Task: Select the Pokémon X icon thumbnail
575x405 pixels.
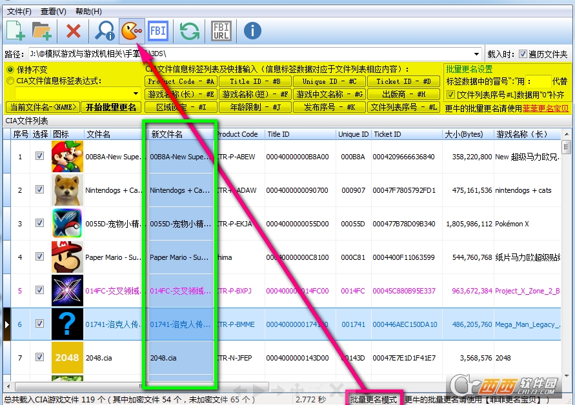Action: point(68,223)
